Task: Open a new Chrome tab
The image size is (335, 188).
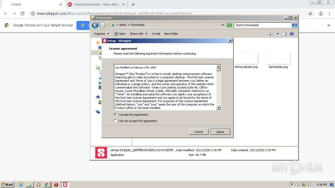Action: click(x=133, y=4)
